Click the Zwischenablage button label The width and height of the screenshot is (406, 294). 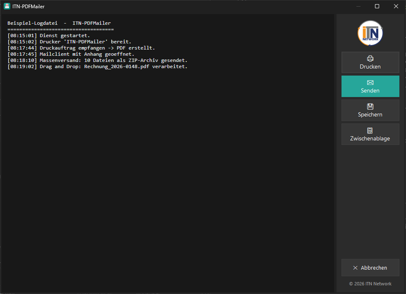370,139
